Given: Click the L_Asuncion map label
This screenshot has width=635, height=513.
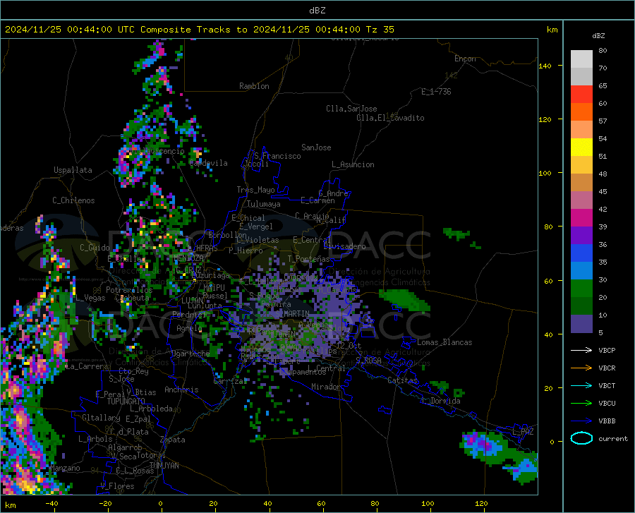Looking at the screenshot, I should (353, 164).
